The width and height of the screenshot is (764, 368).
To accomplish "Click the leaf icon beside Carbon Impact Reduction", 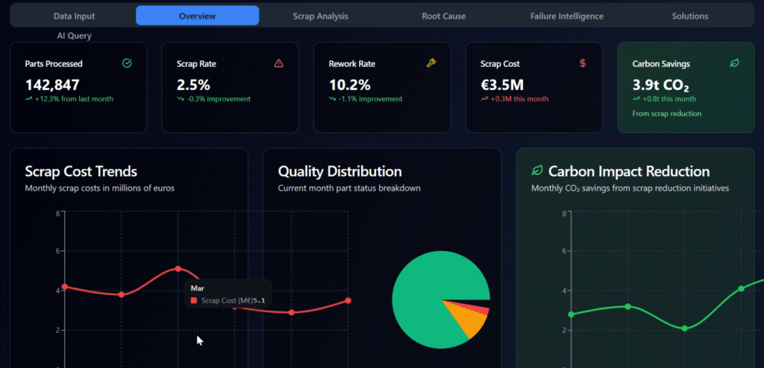I will coord(536,171).
